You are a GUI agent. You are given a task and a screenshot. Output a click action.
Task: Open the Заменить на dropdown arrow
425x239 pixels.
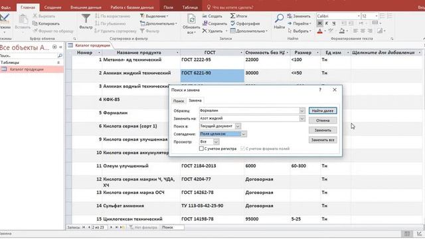[302, 118]
